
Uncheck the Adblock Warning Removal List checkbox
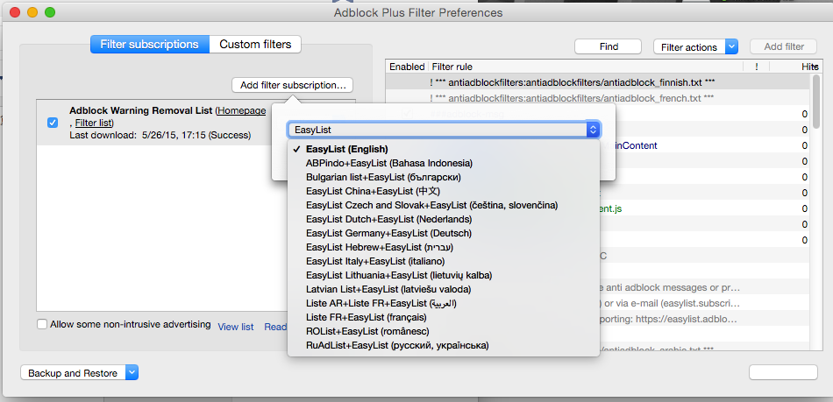coord(53,123)
